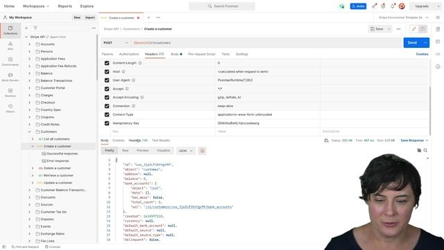Switch to the Pre-request Script tab
Viewport: 444px width, 250px height.
click(x=202, y=54)
